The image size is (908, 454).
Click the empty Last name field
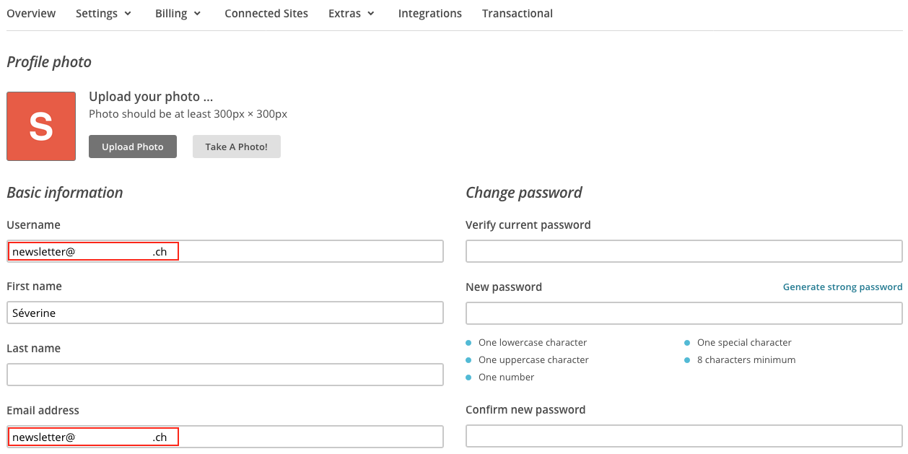pyautogui.click(x=224, y=375)
